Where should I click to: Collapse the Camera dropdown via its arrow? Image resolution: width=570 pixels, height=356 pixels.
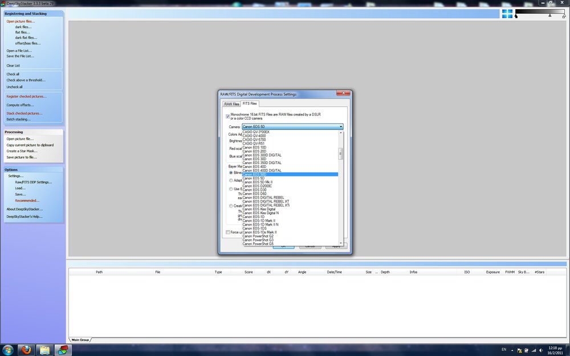341,127
